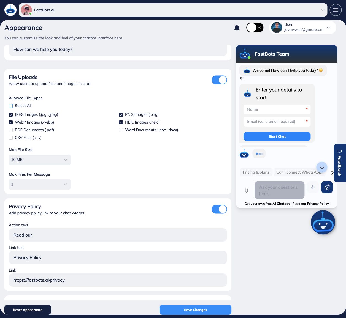Toggle the light/dark theme switch
346x318 pixels.
click(255, 28)
